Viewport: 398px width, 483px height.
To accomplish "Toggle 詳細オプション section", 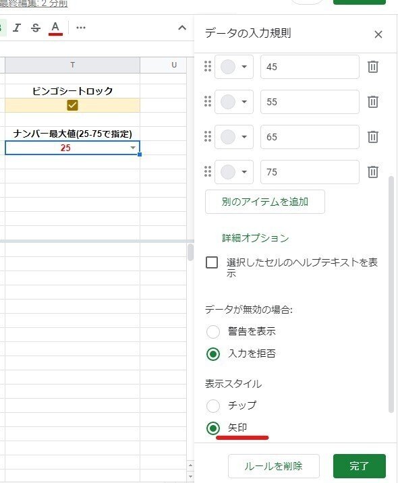I will tap(256, 238).
